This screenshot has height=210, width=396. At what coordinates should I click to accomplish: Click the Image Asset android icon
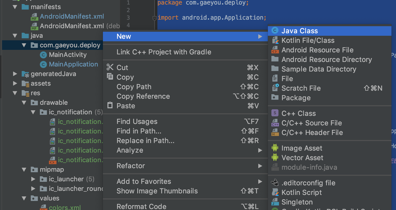click(x=275, y=148)
